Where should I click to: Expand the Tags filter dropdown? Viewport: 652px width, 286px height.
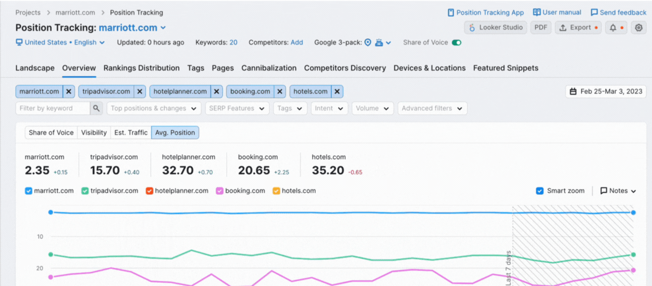[290, 108]
